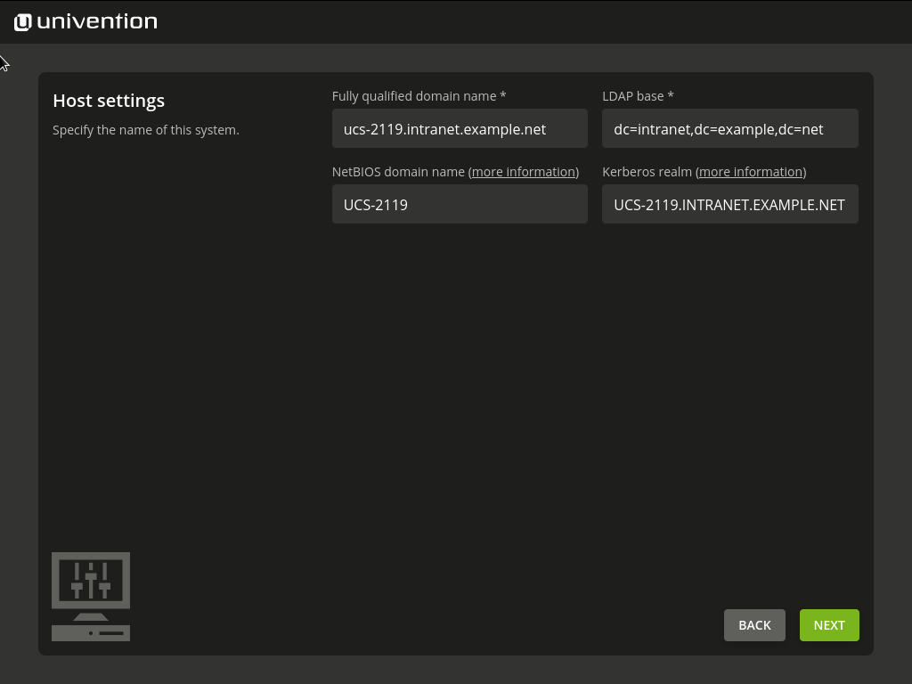Open more information about NetBIOS domain name
Image resolution: width=912 pixels, height=684 pixels.
click(524, 172)
